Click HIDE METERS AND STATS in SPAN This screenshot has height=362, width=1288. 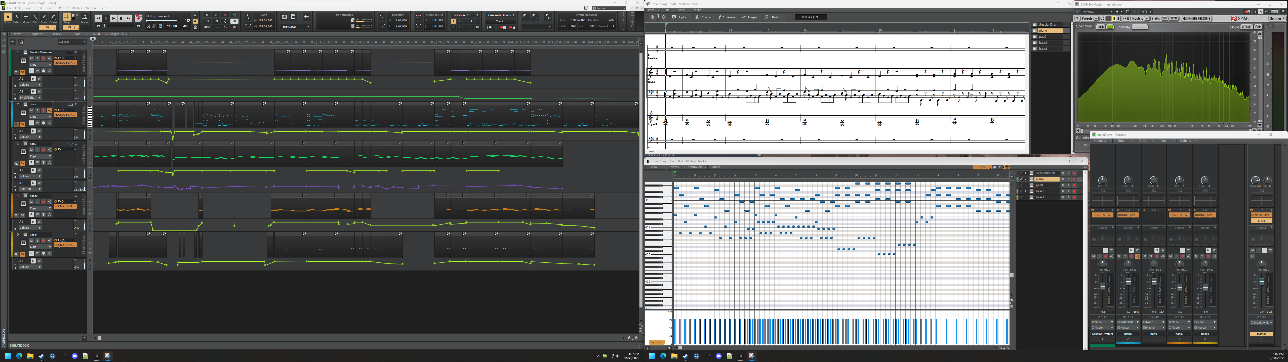tap(1196, 19)
